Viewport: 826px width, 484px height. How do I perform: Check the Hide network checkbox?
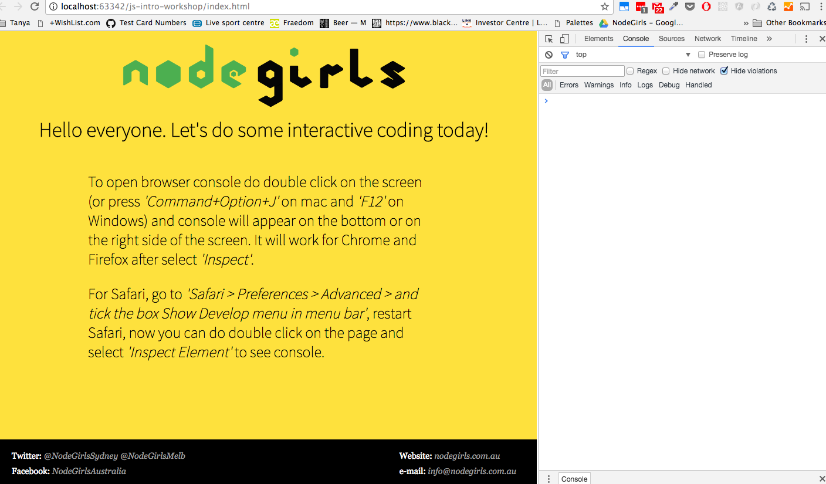[666, 71]
